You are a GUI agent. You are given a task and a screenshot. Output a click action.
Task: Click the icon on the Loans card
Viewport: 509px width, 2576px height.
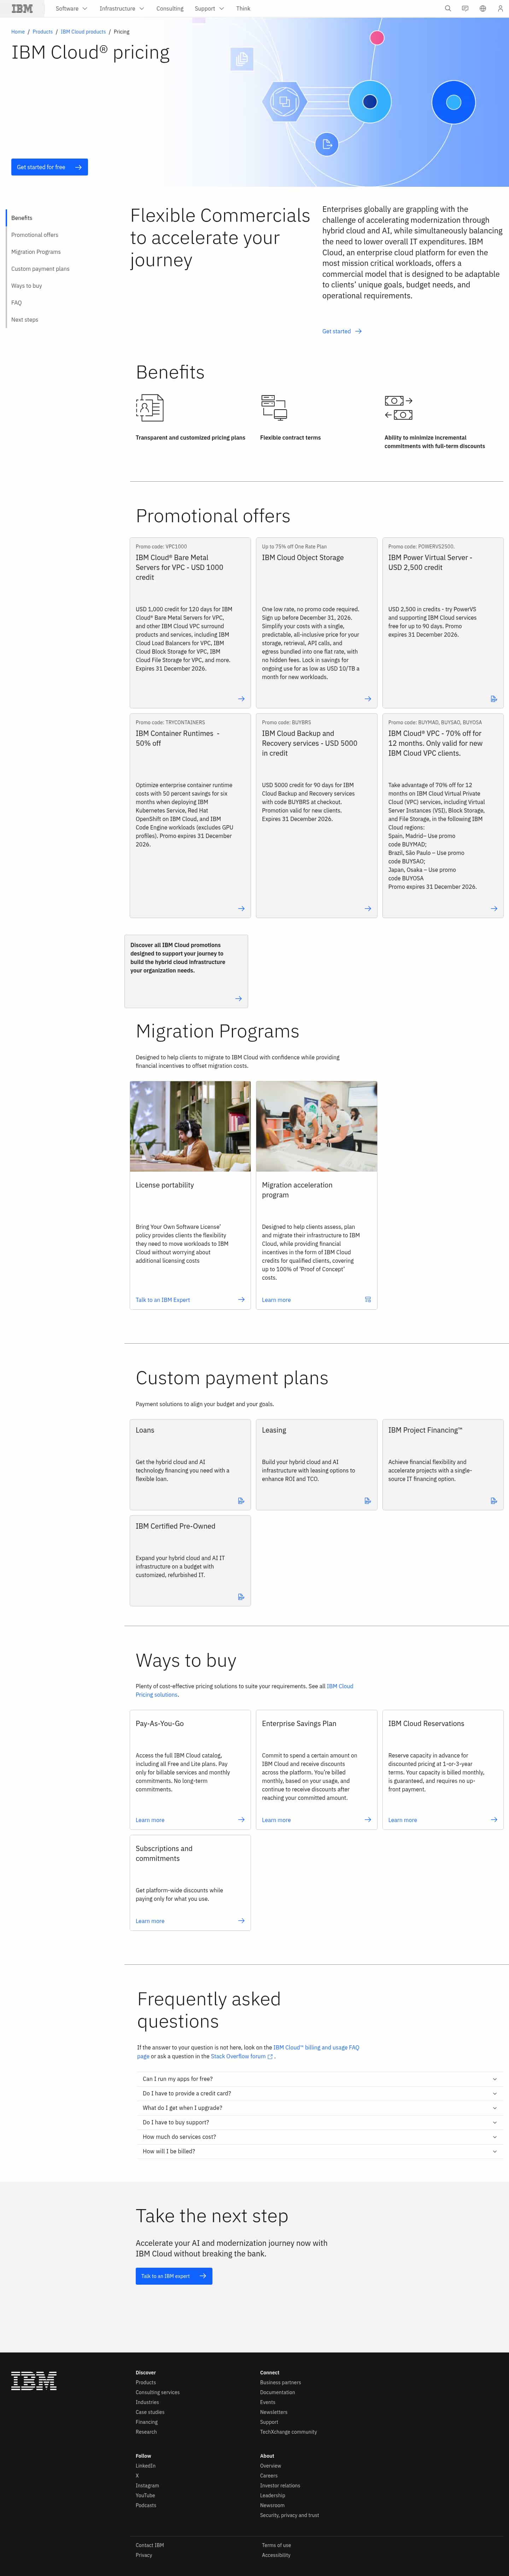(241, 1501)
